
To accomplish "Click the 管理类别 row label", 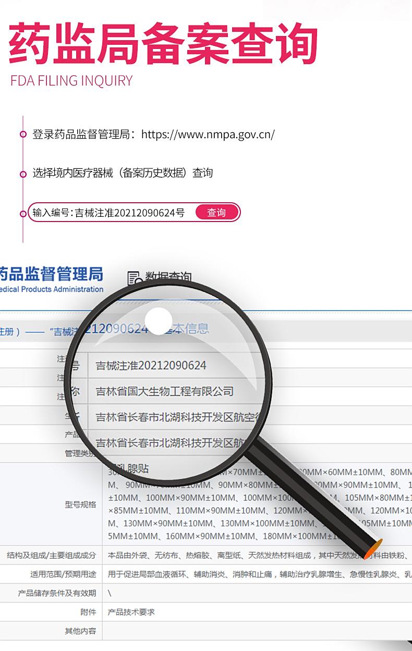I will [x=80, y=453].
